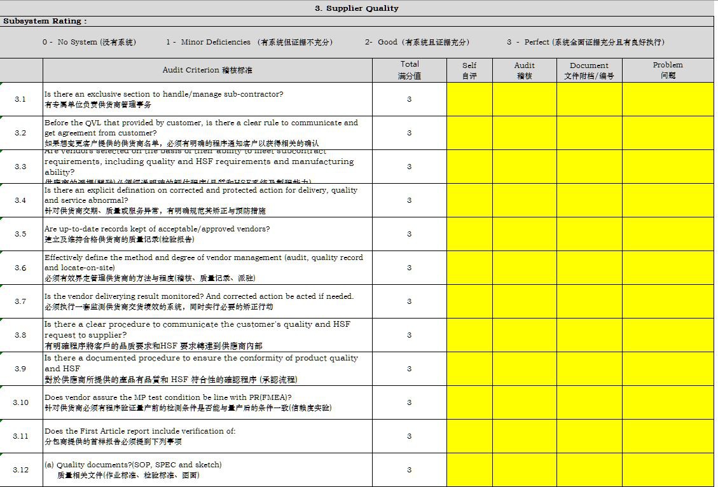Click the Audit score cell in row 3.9
The image size is (718, 487).
click(x=525, y=369)
